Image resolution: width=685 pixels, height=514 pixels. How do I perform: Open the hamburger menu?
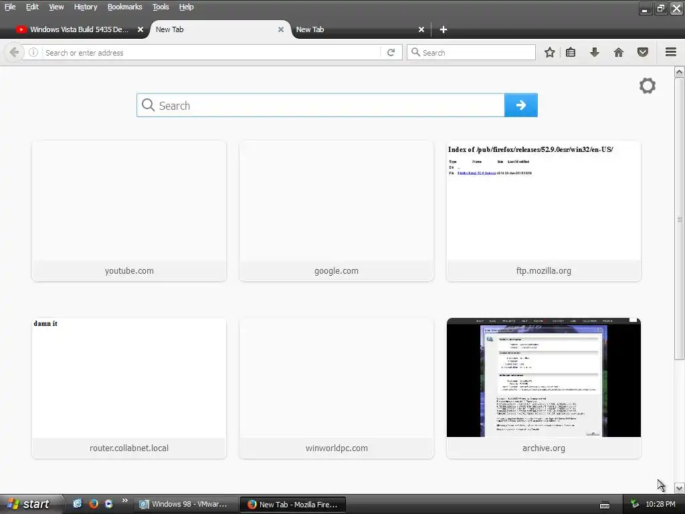click(x=671, y=52)
